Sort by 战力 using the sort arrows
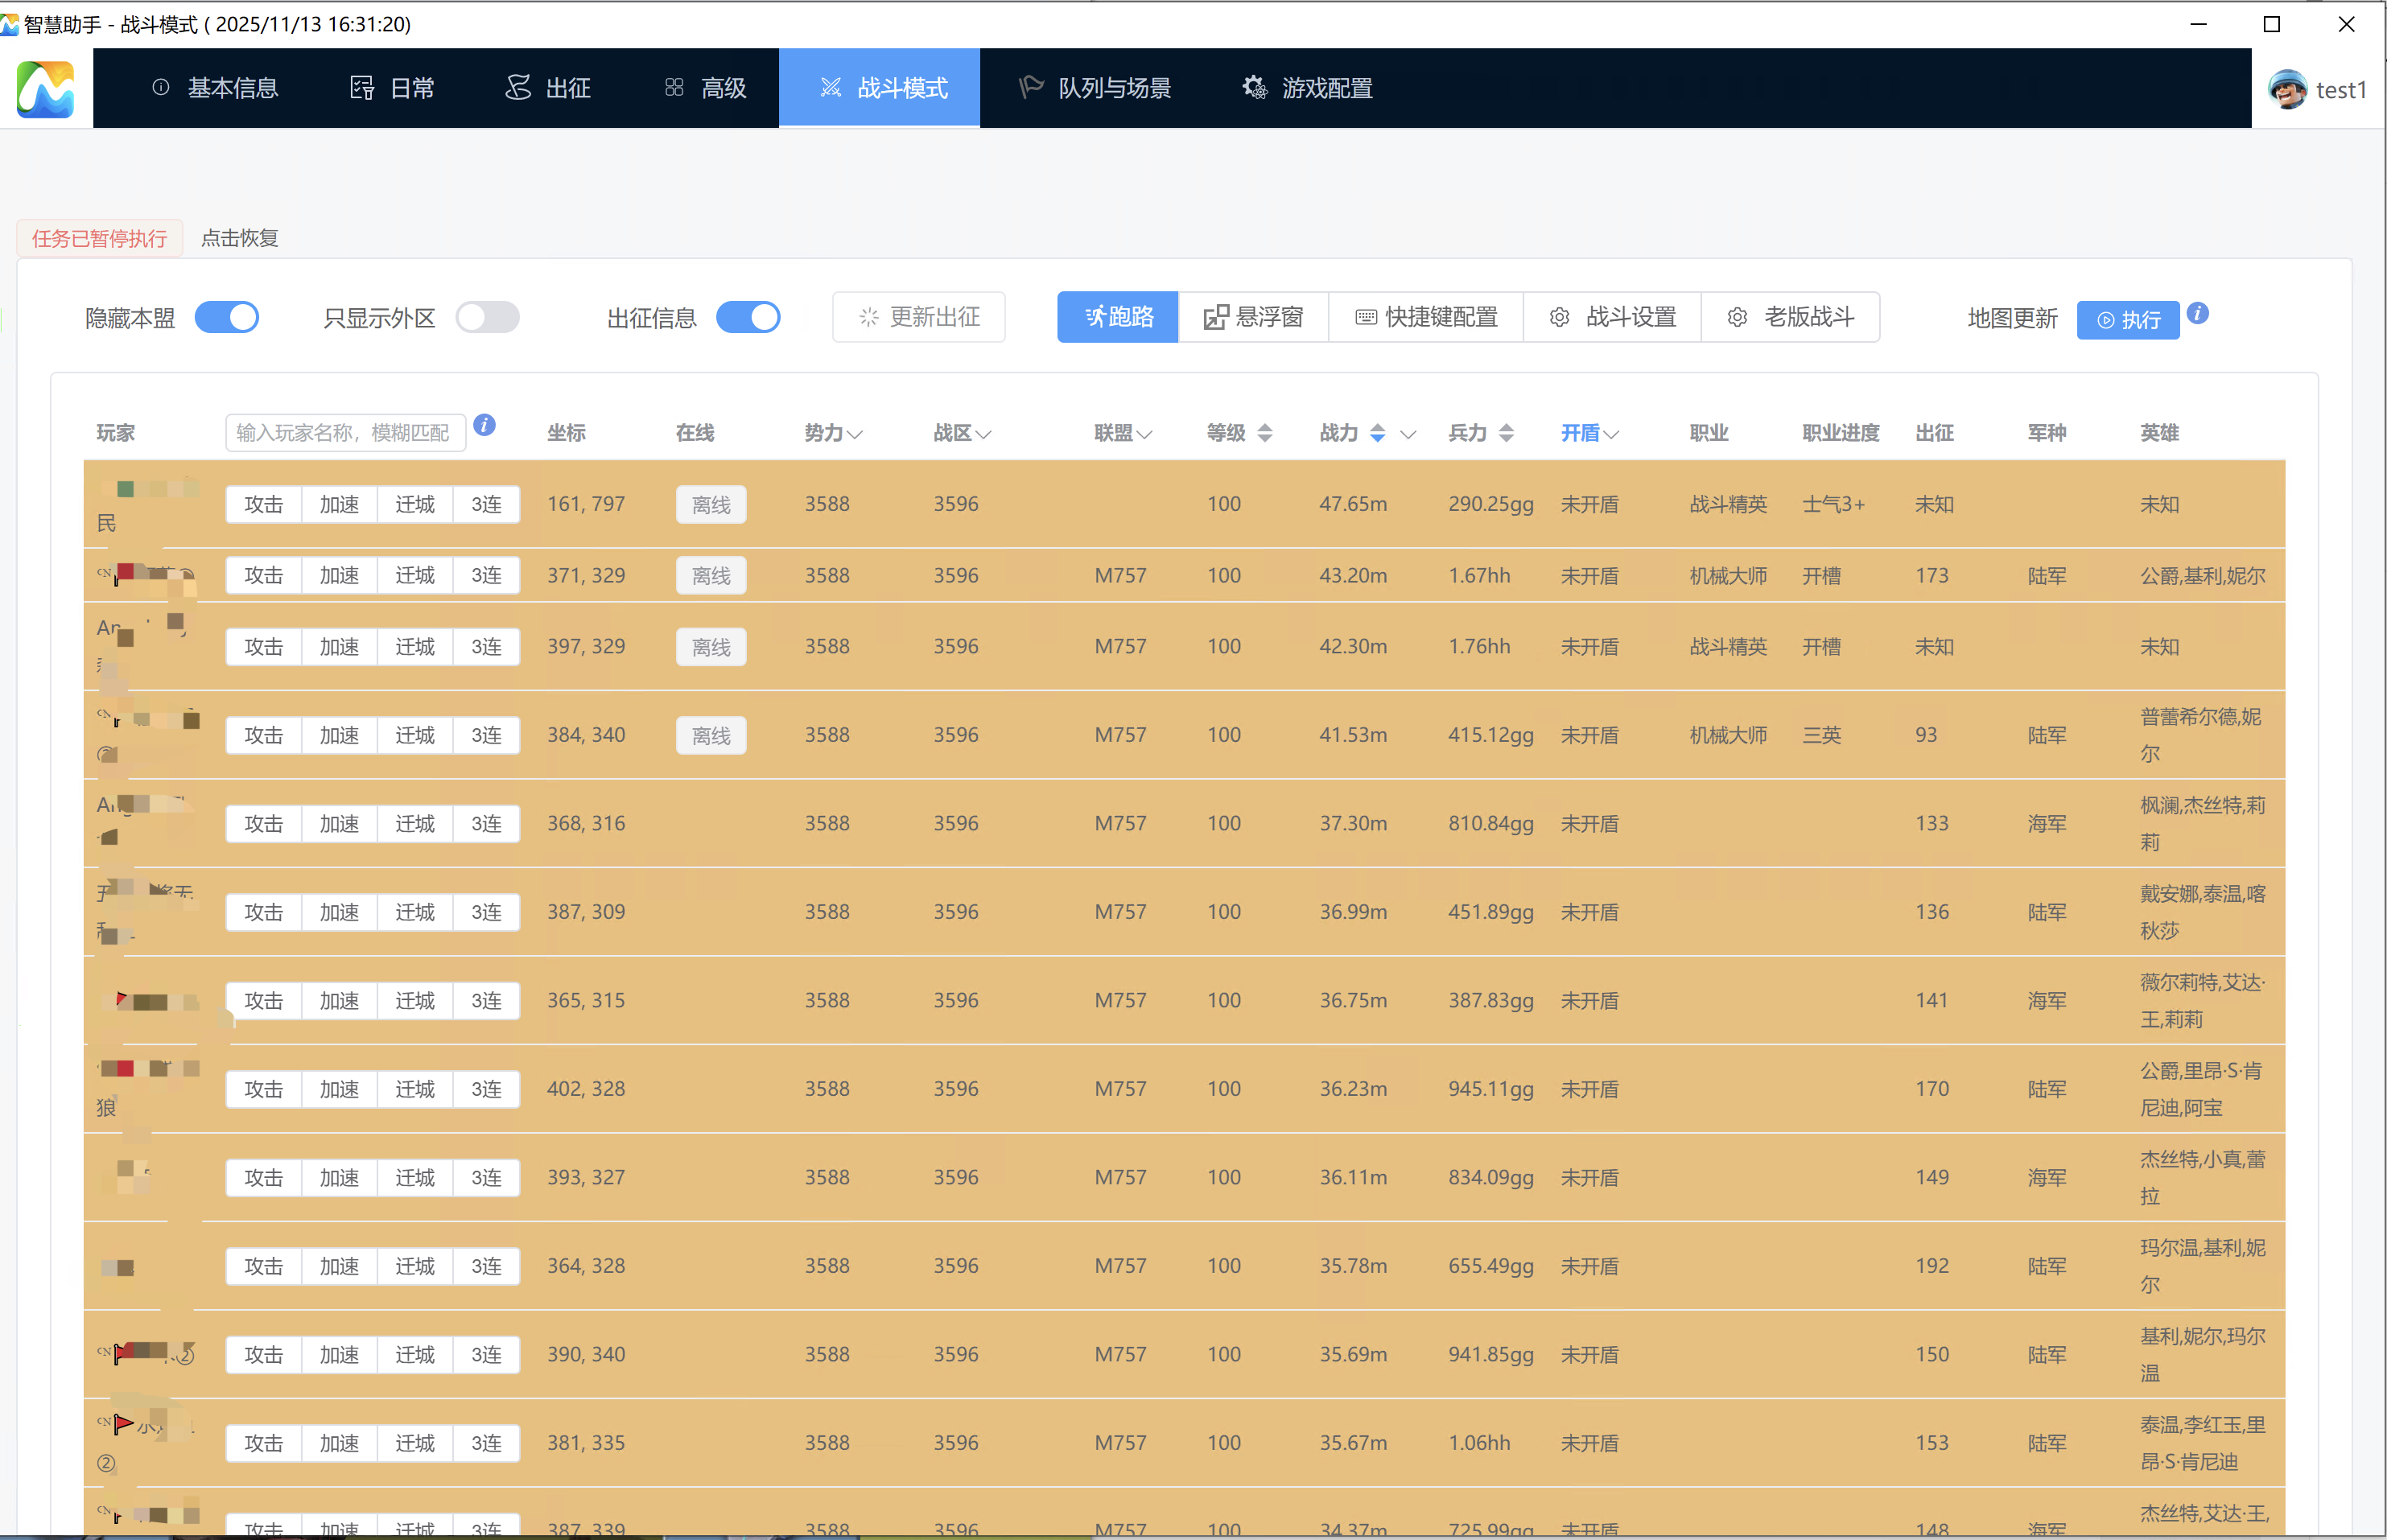Viewport: 2387px width, 1540px height. 1377,433
